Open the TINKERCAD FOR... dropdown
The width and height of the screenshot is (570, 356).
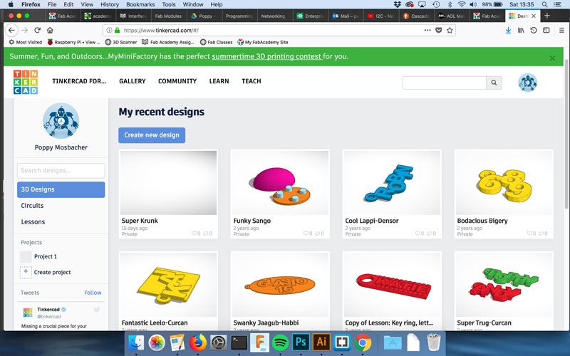click(79, 81)
